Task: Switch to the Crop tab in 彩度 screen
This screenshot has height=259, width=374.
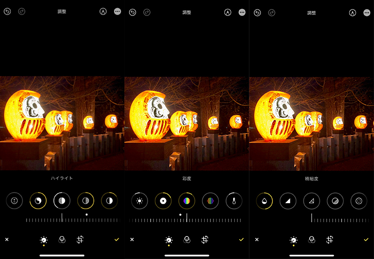Action: click(205, 239)
